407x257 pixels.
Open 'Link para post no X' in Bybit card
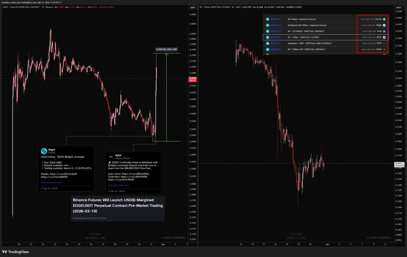pyautogui.click(x=118, y=185)
